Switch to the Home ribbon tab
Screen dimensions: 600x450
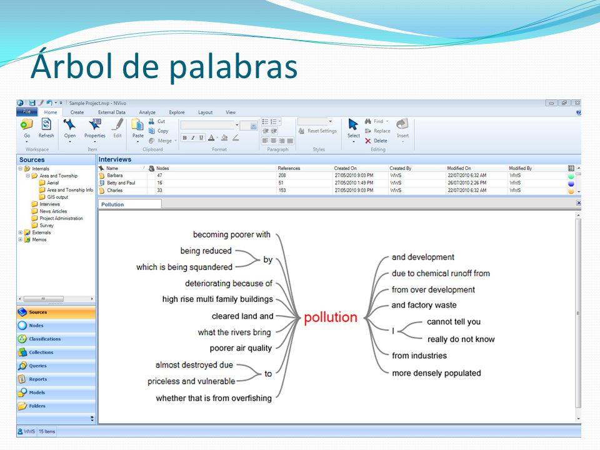[x=50, y=112]
